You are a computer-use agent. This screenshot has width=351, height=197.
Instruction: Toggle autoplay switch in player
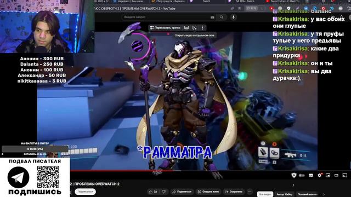point(302,175)
